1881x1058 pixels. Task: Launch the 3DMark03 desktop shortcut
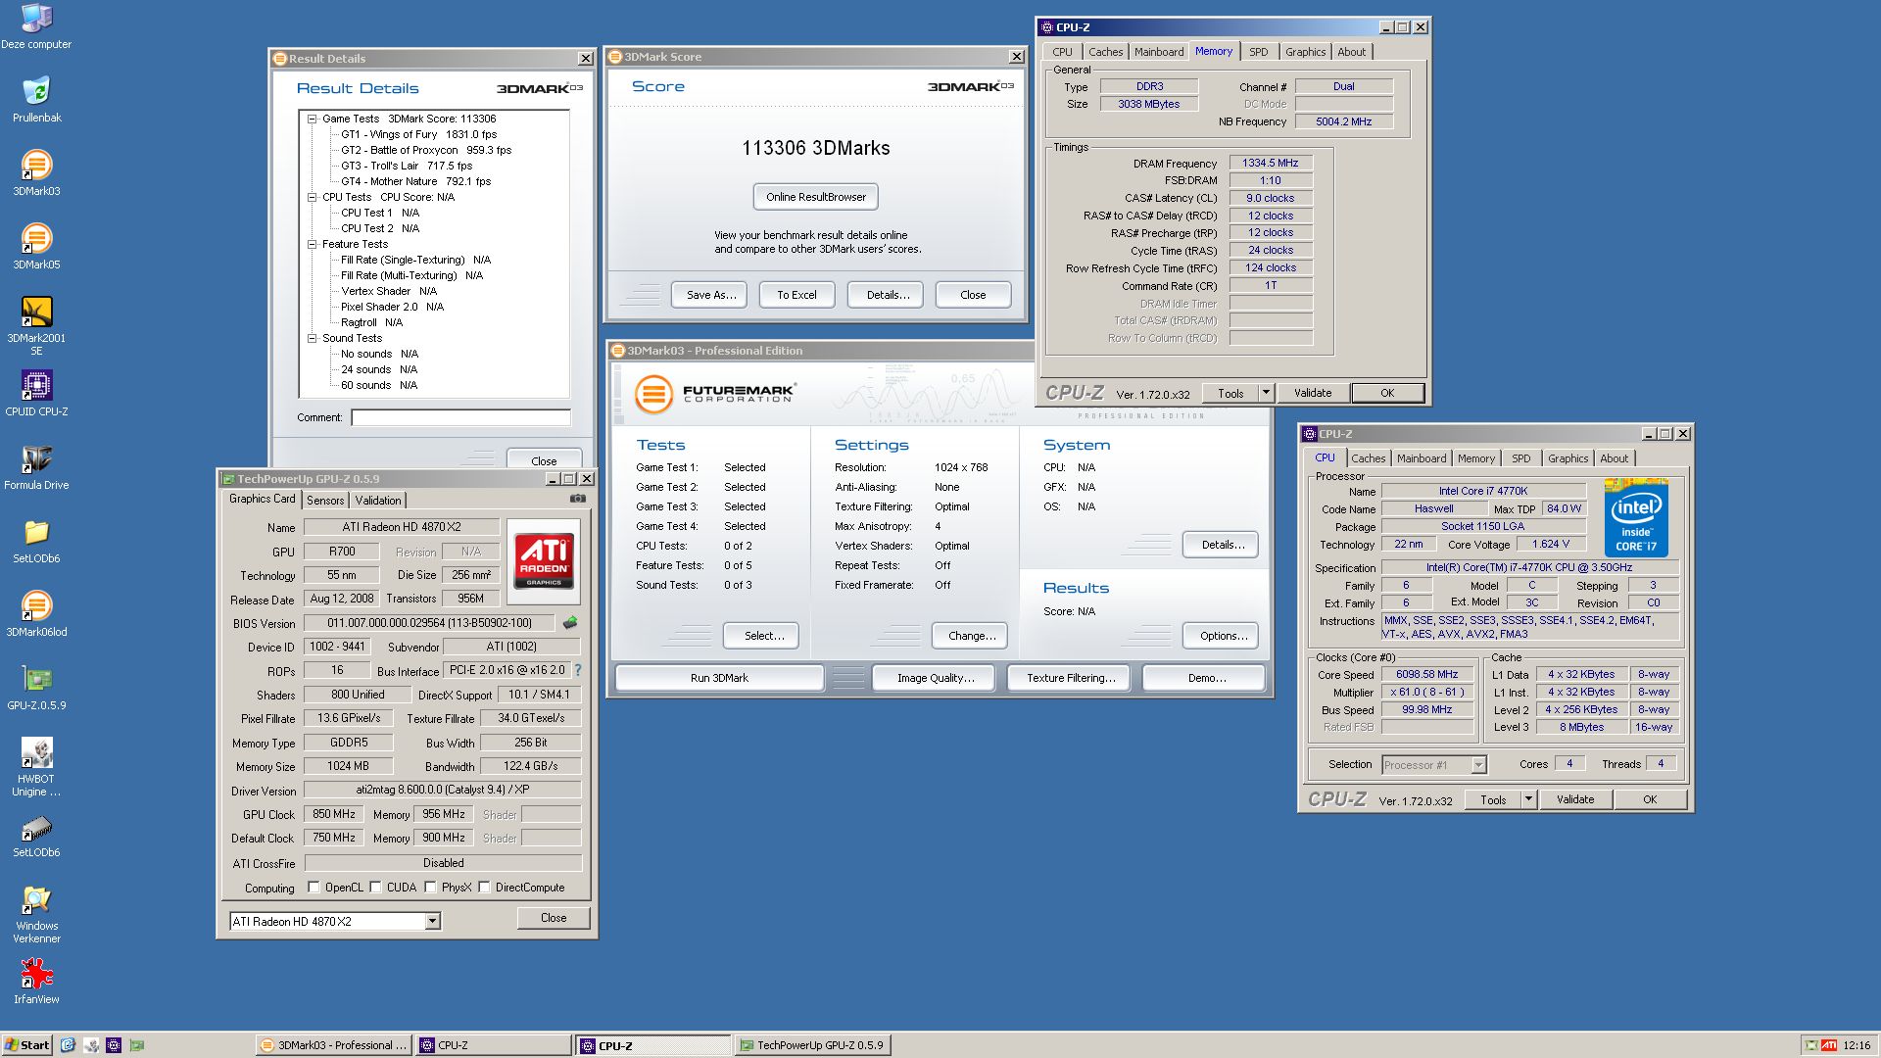(36, 173)
